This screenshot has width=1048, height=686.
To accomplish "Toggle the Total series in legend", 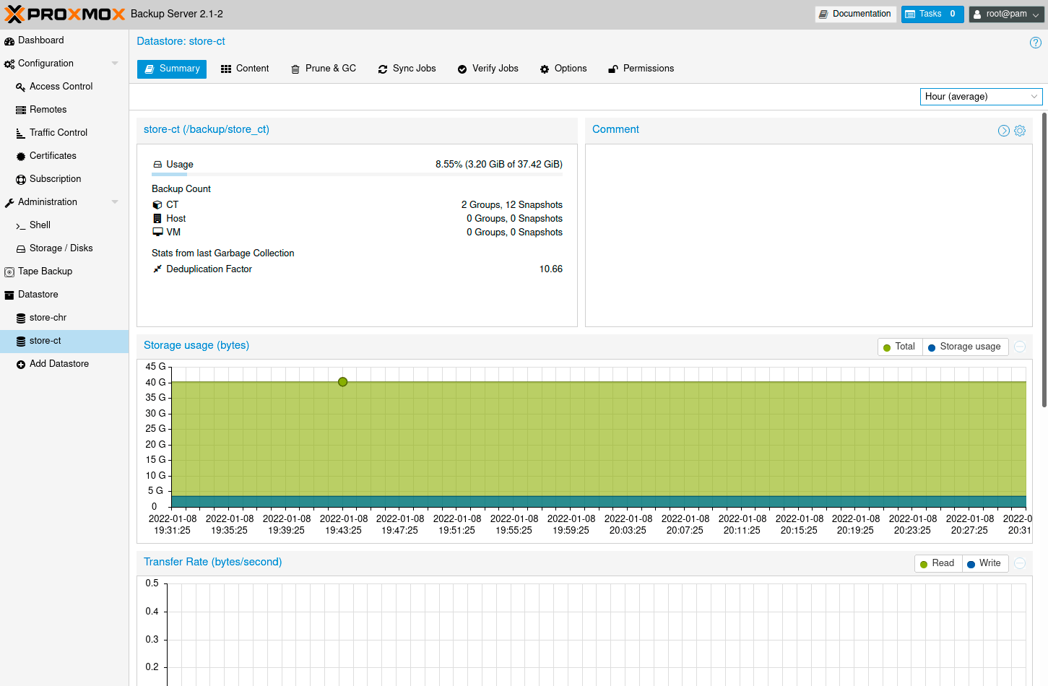I will [x=899, y=347].
